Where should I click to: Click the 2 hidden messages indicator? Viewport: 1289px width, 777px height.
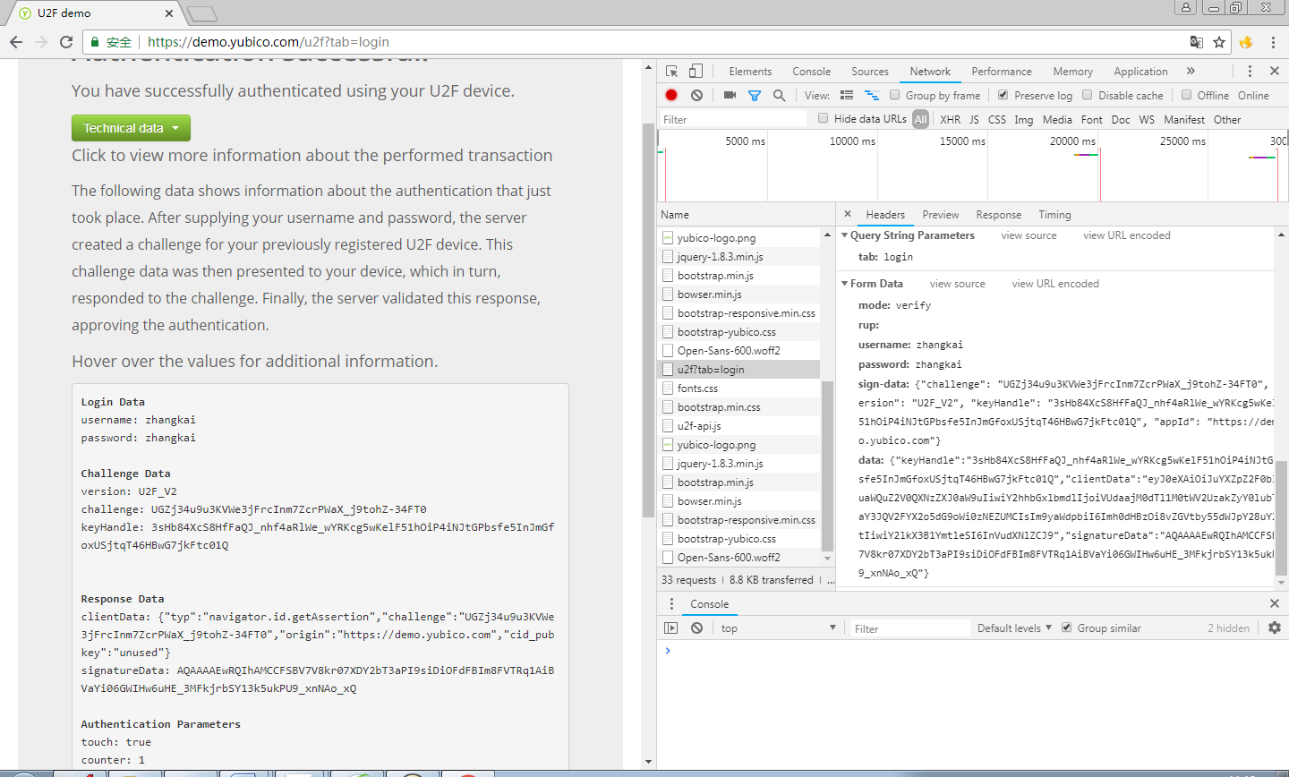click(1228, 628)
